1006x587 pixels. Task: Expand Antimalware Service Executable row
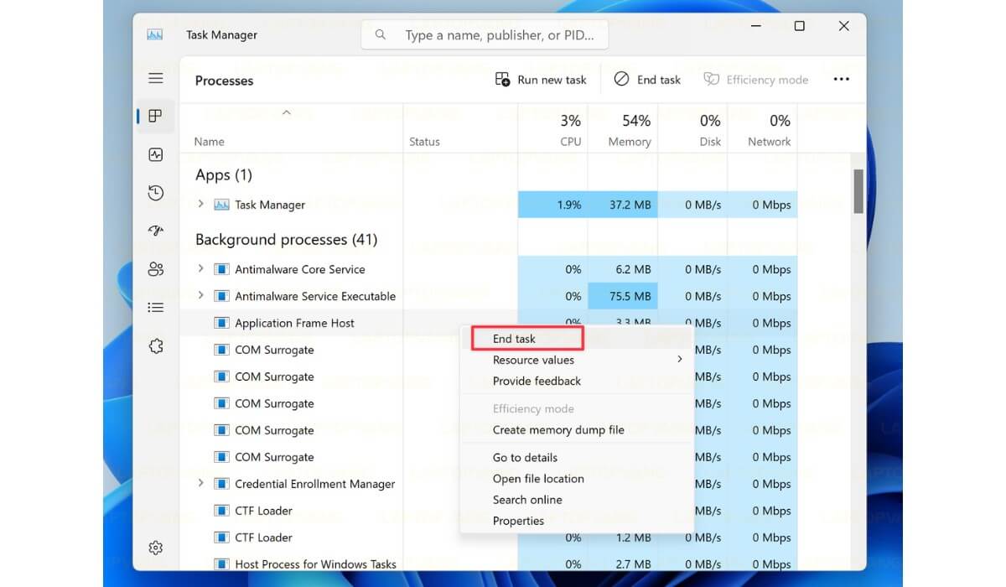200,295
